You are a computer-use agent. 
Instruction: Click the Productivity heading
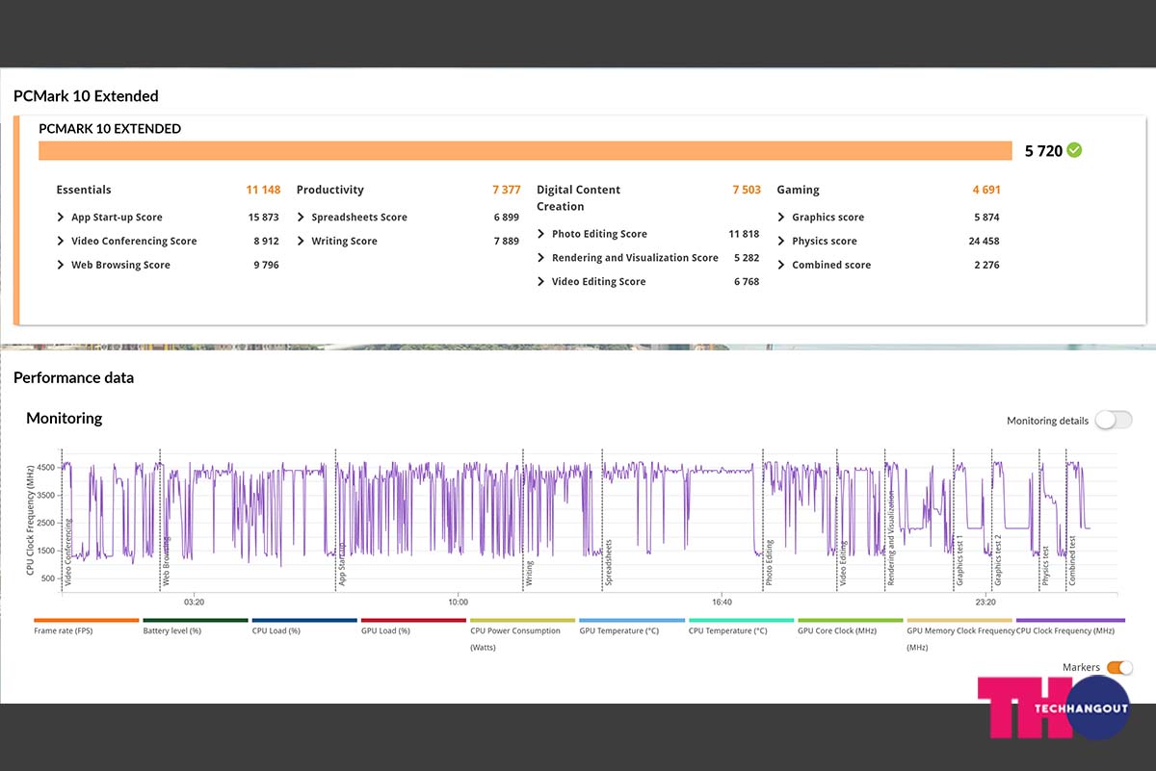pyautogui.click(x=330, y=190)
